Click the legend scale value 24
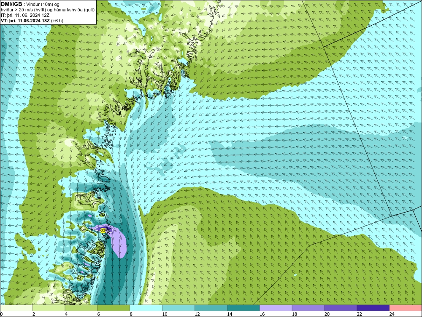The image size is (422, 317). [392, 314]
